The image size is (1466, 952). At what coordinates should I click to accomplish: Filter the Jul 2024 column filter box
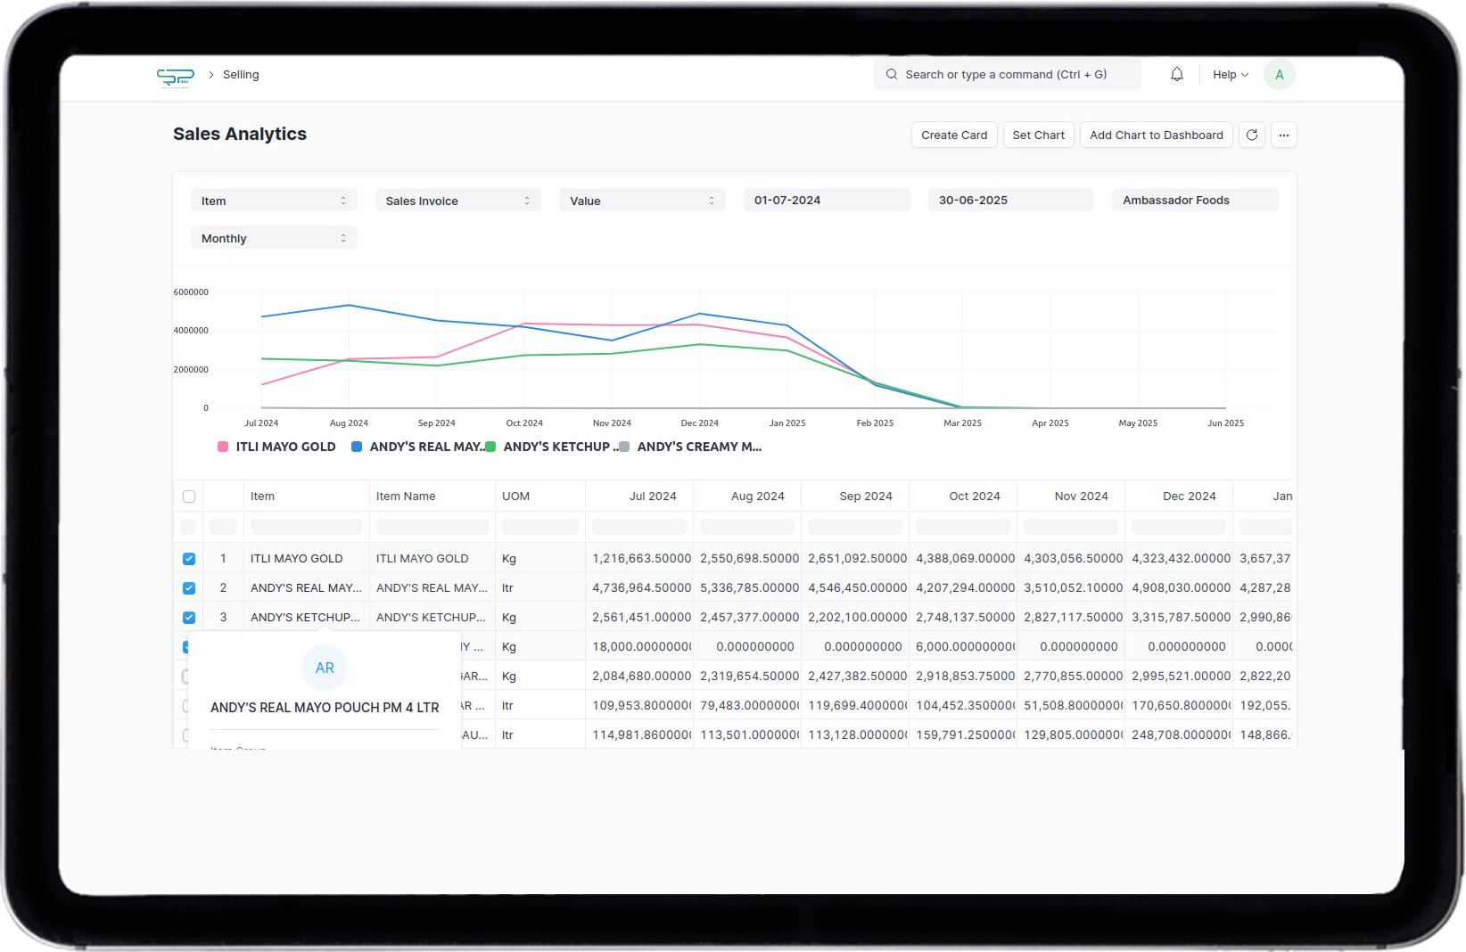[x=639, y=527]
